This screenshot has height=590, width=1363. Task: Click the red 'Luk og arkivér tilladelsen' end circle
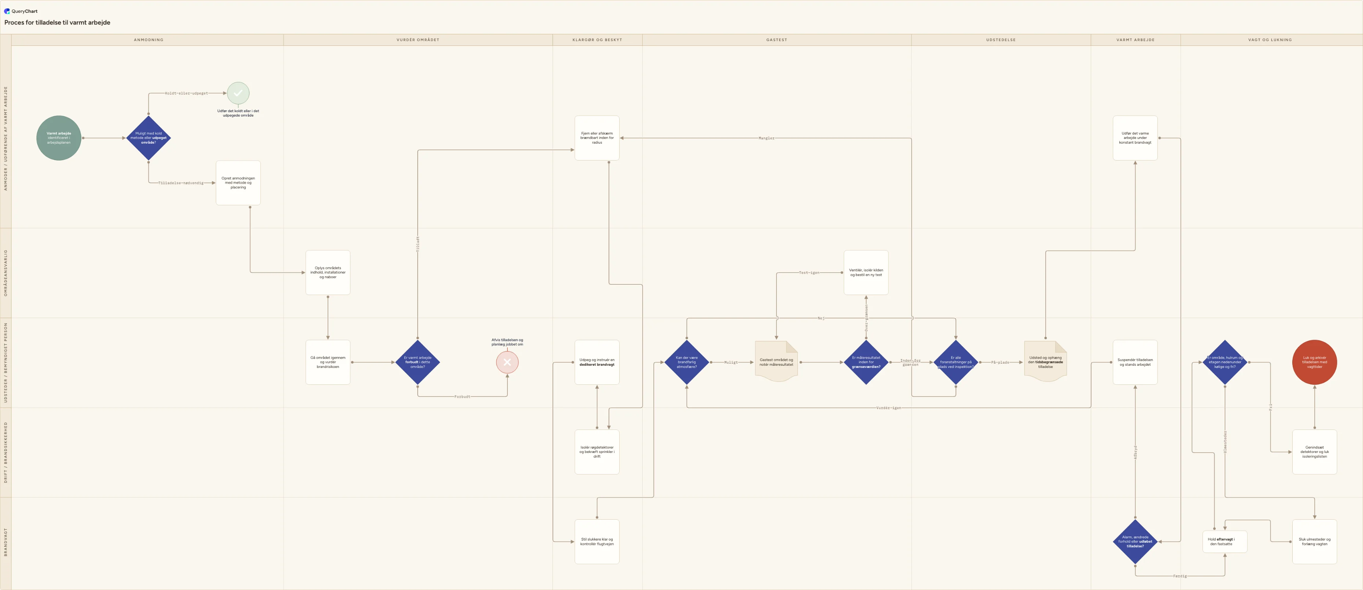click(1314, 362)
